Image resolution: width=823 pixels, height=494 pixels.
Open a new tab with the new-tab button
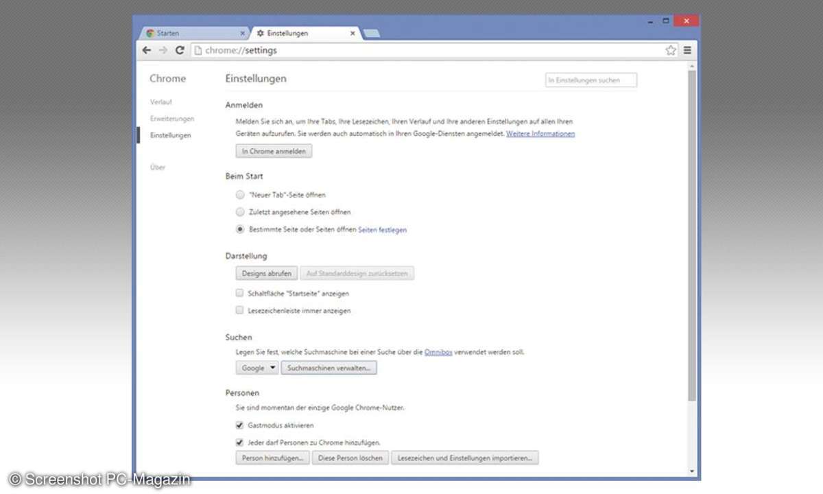tap(371, 34)
